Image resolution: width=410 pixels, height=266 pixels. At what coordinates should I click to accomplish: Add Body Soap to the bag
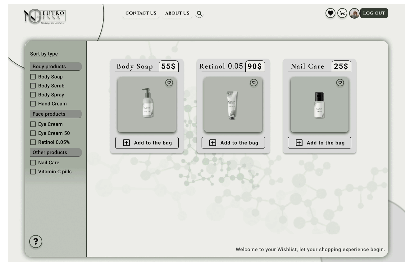pos(147,143)
